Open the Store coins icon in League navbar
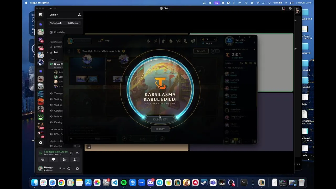The height and width of the screenshot is (189, 336). point(193,41)
